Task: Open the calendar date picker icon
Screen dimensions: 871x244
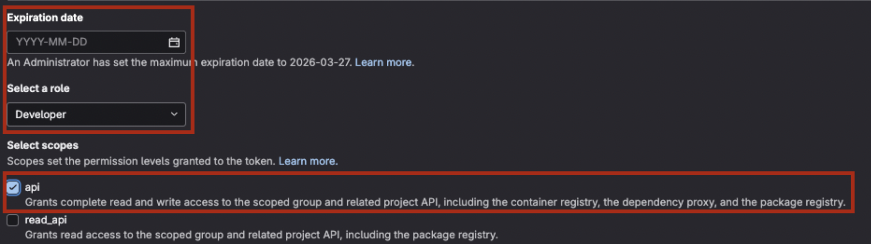Action: [x=174, y=42]
